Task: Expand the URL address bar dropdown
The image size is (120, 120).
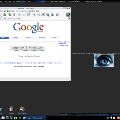Action: coord(69,19)
